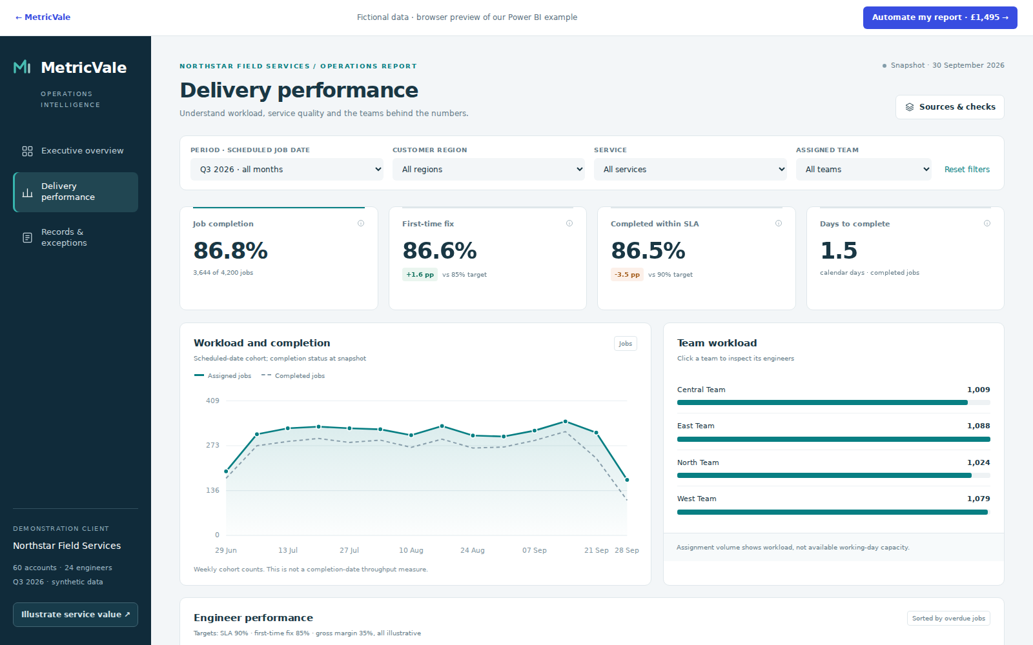Click the 3,644 of 4,200 jobs text
Viewport: 1033px width, 645px height.
click(223, 273)
